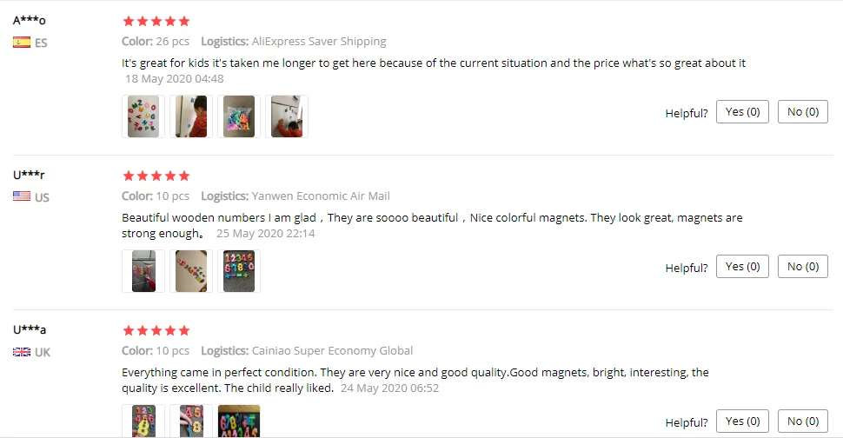Open the 12345 numbers photo in U***r's review
Viewport: 843px width, 438px height.
pos(239,271)
